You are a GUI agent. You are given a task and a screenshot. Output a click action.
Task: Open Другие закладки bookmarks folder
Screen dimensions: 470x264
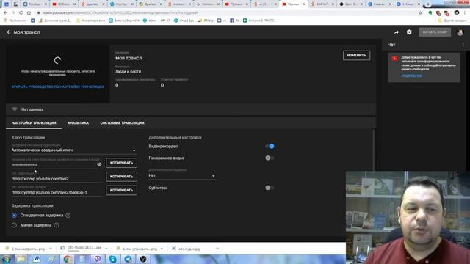[x=452, y=21]
